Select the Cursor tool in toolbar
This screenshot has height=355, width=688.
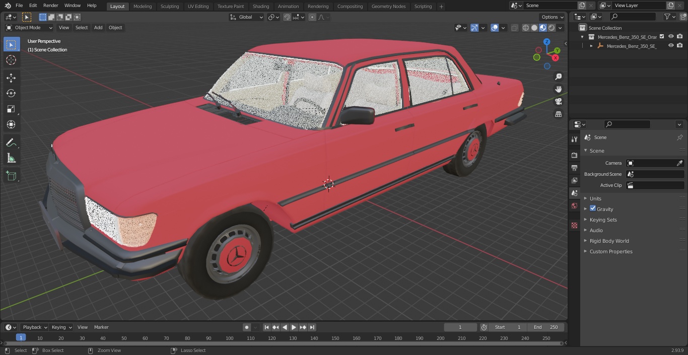click(11, 60)
